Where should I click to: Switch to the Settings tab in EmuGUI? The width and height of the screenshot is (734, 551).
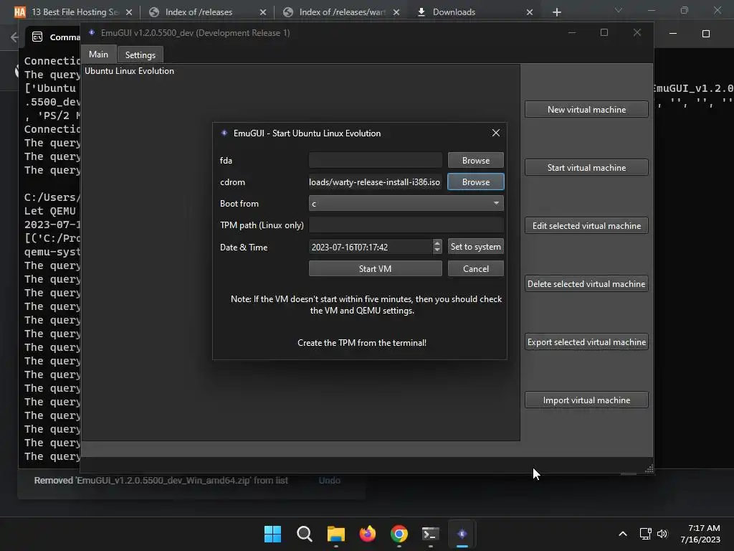click(140, 55)
